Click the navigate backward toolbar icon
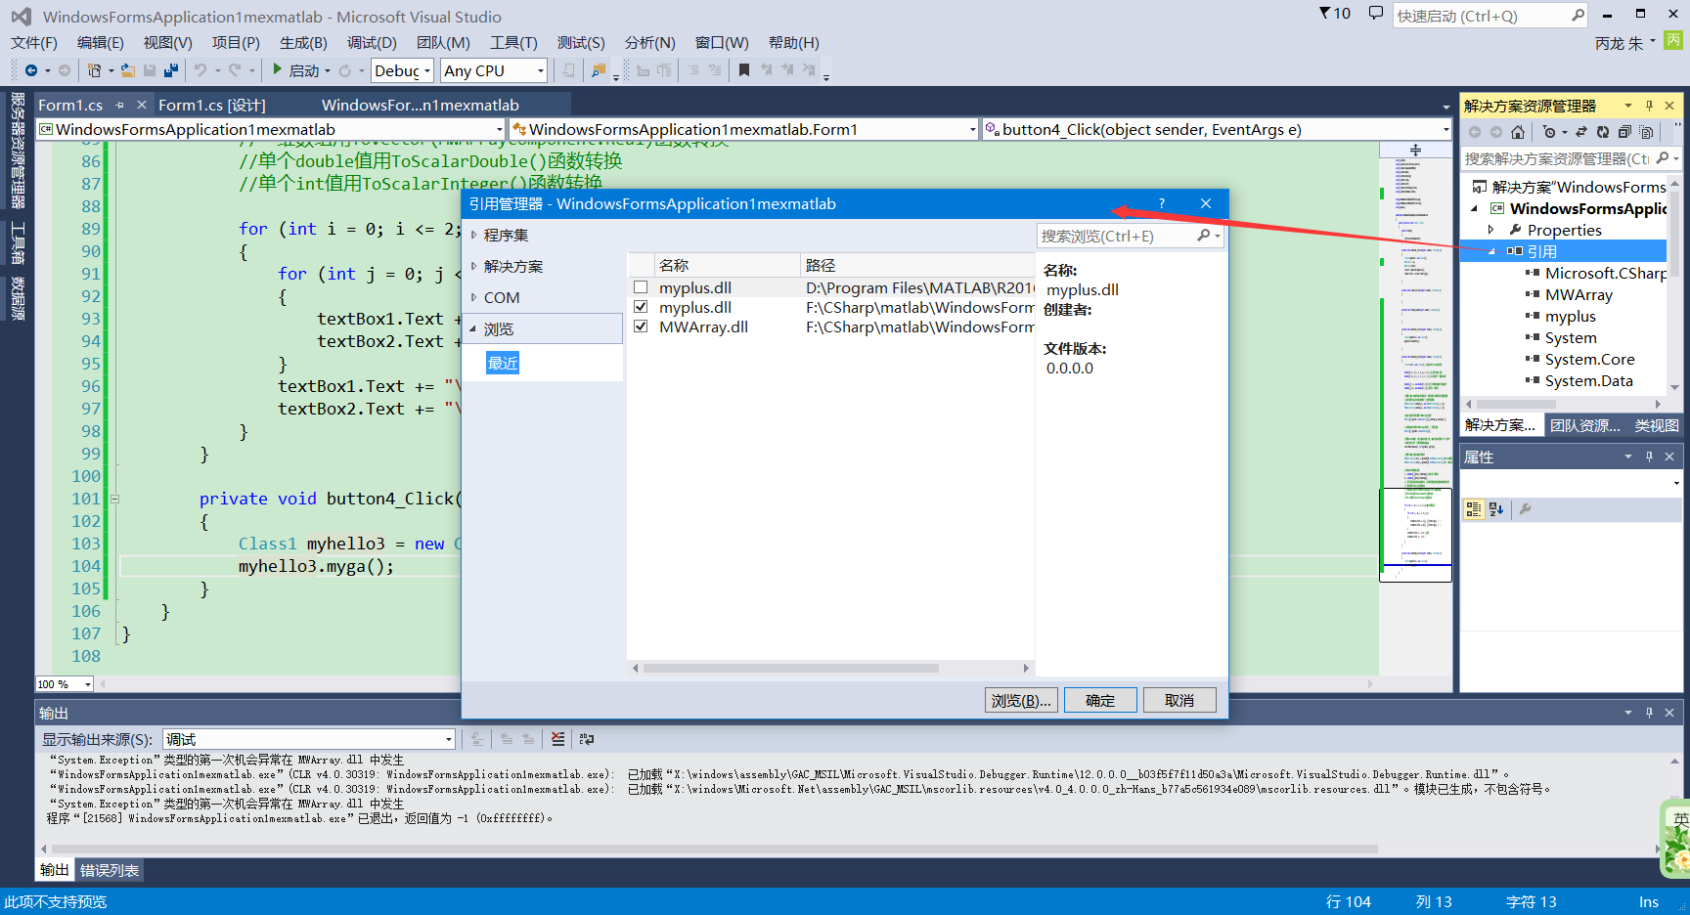Screen dimensions: 1690x915 pyautogui.click(x=31, y=70)
